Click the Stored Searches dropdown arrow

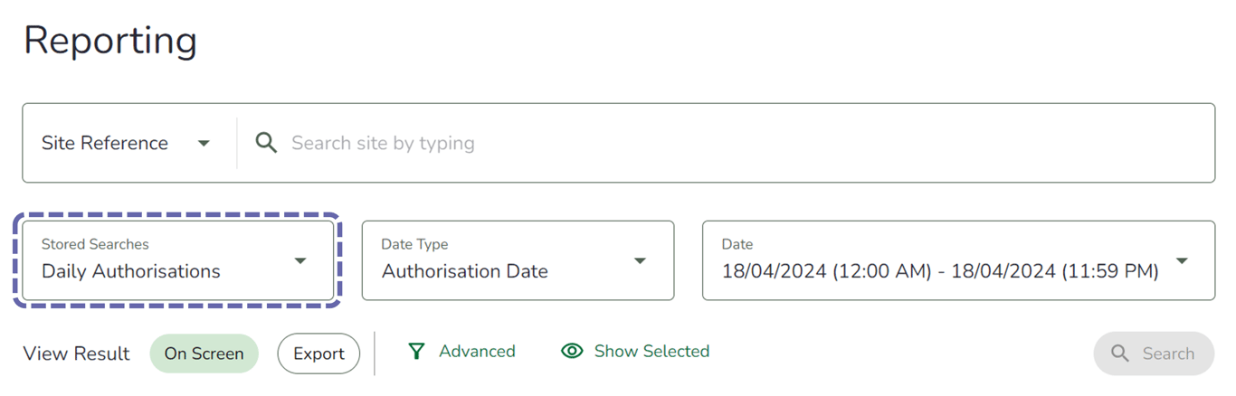click(300, 261)
